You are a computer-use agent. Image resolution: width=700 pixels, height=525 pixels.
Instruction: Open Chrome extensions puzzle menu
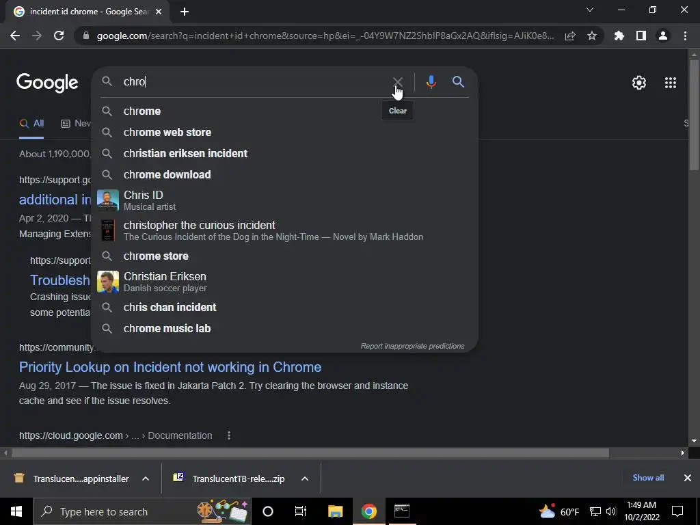619,36
